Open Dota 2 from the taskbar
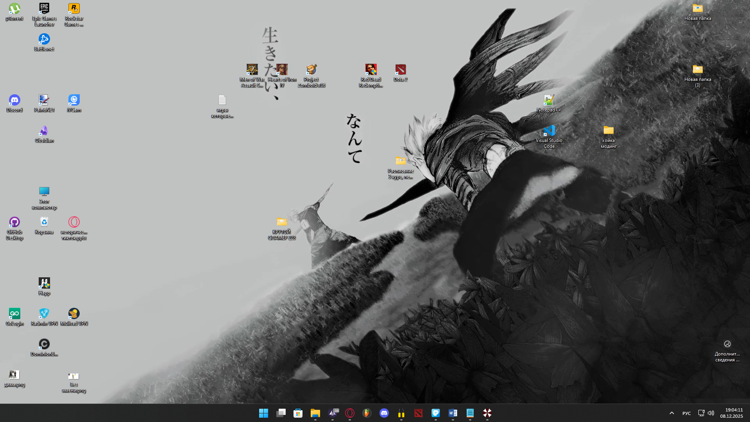The height and width of the screenshot is (422, 750). click(x=419, y=413)
